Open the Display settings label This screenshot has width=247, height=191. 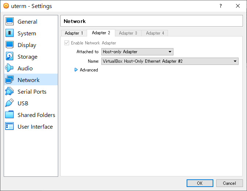tap(27, 45)
